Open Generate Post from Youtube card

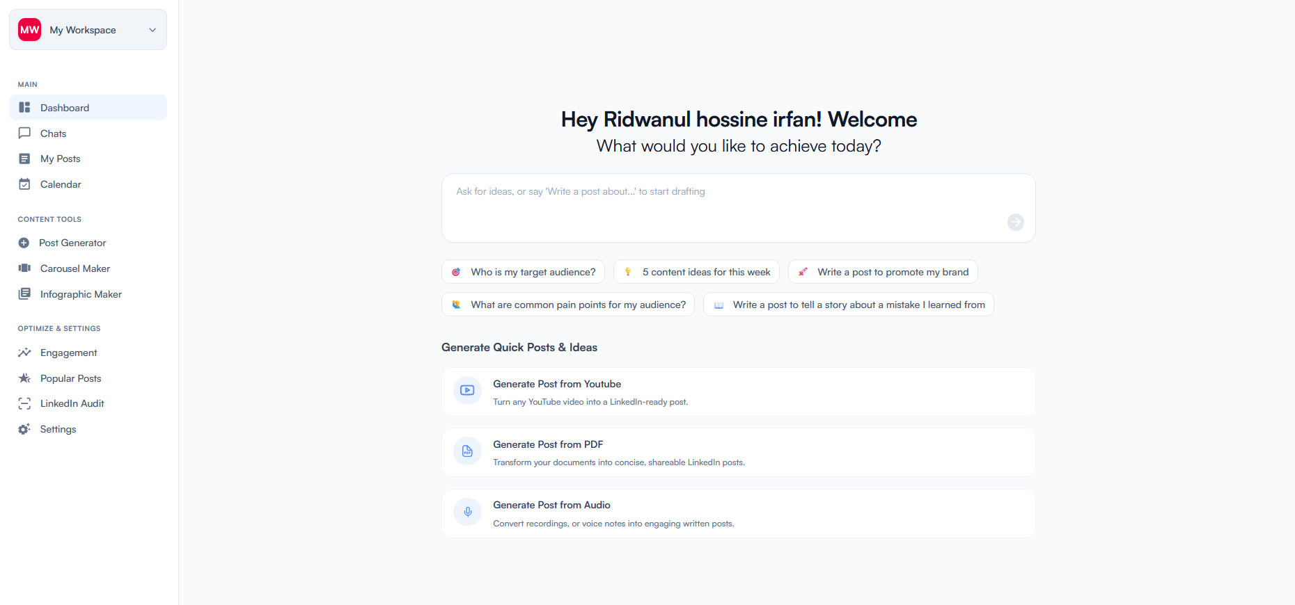(738, 392)
